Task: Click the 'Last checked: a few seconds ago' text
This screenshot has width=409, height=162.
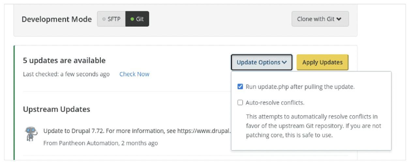Action: [x=66, y=74]
